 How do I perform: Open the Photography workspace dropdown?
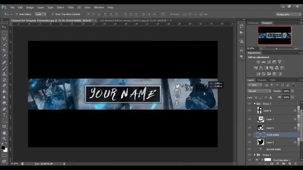click(x=288, y=15)
